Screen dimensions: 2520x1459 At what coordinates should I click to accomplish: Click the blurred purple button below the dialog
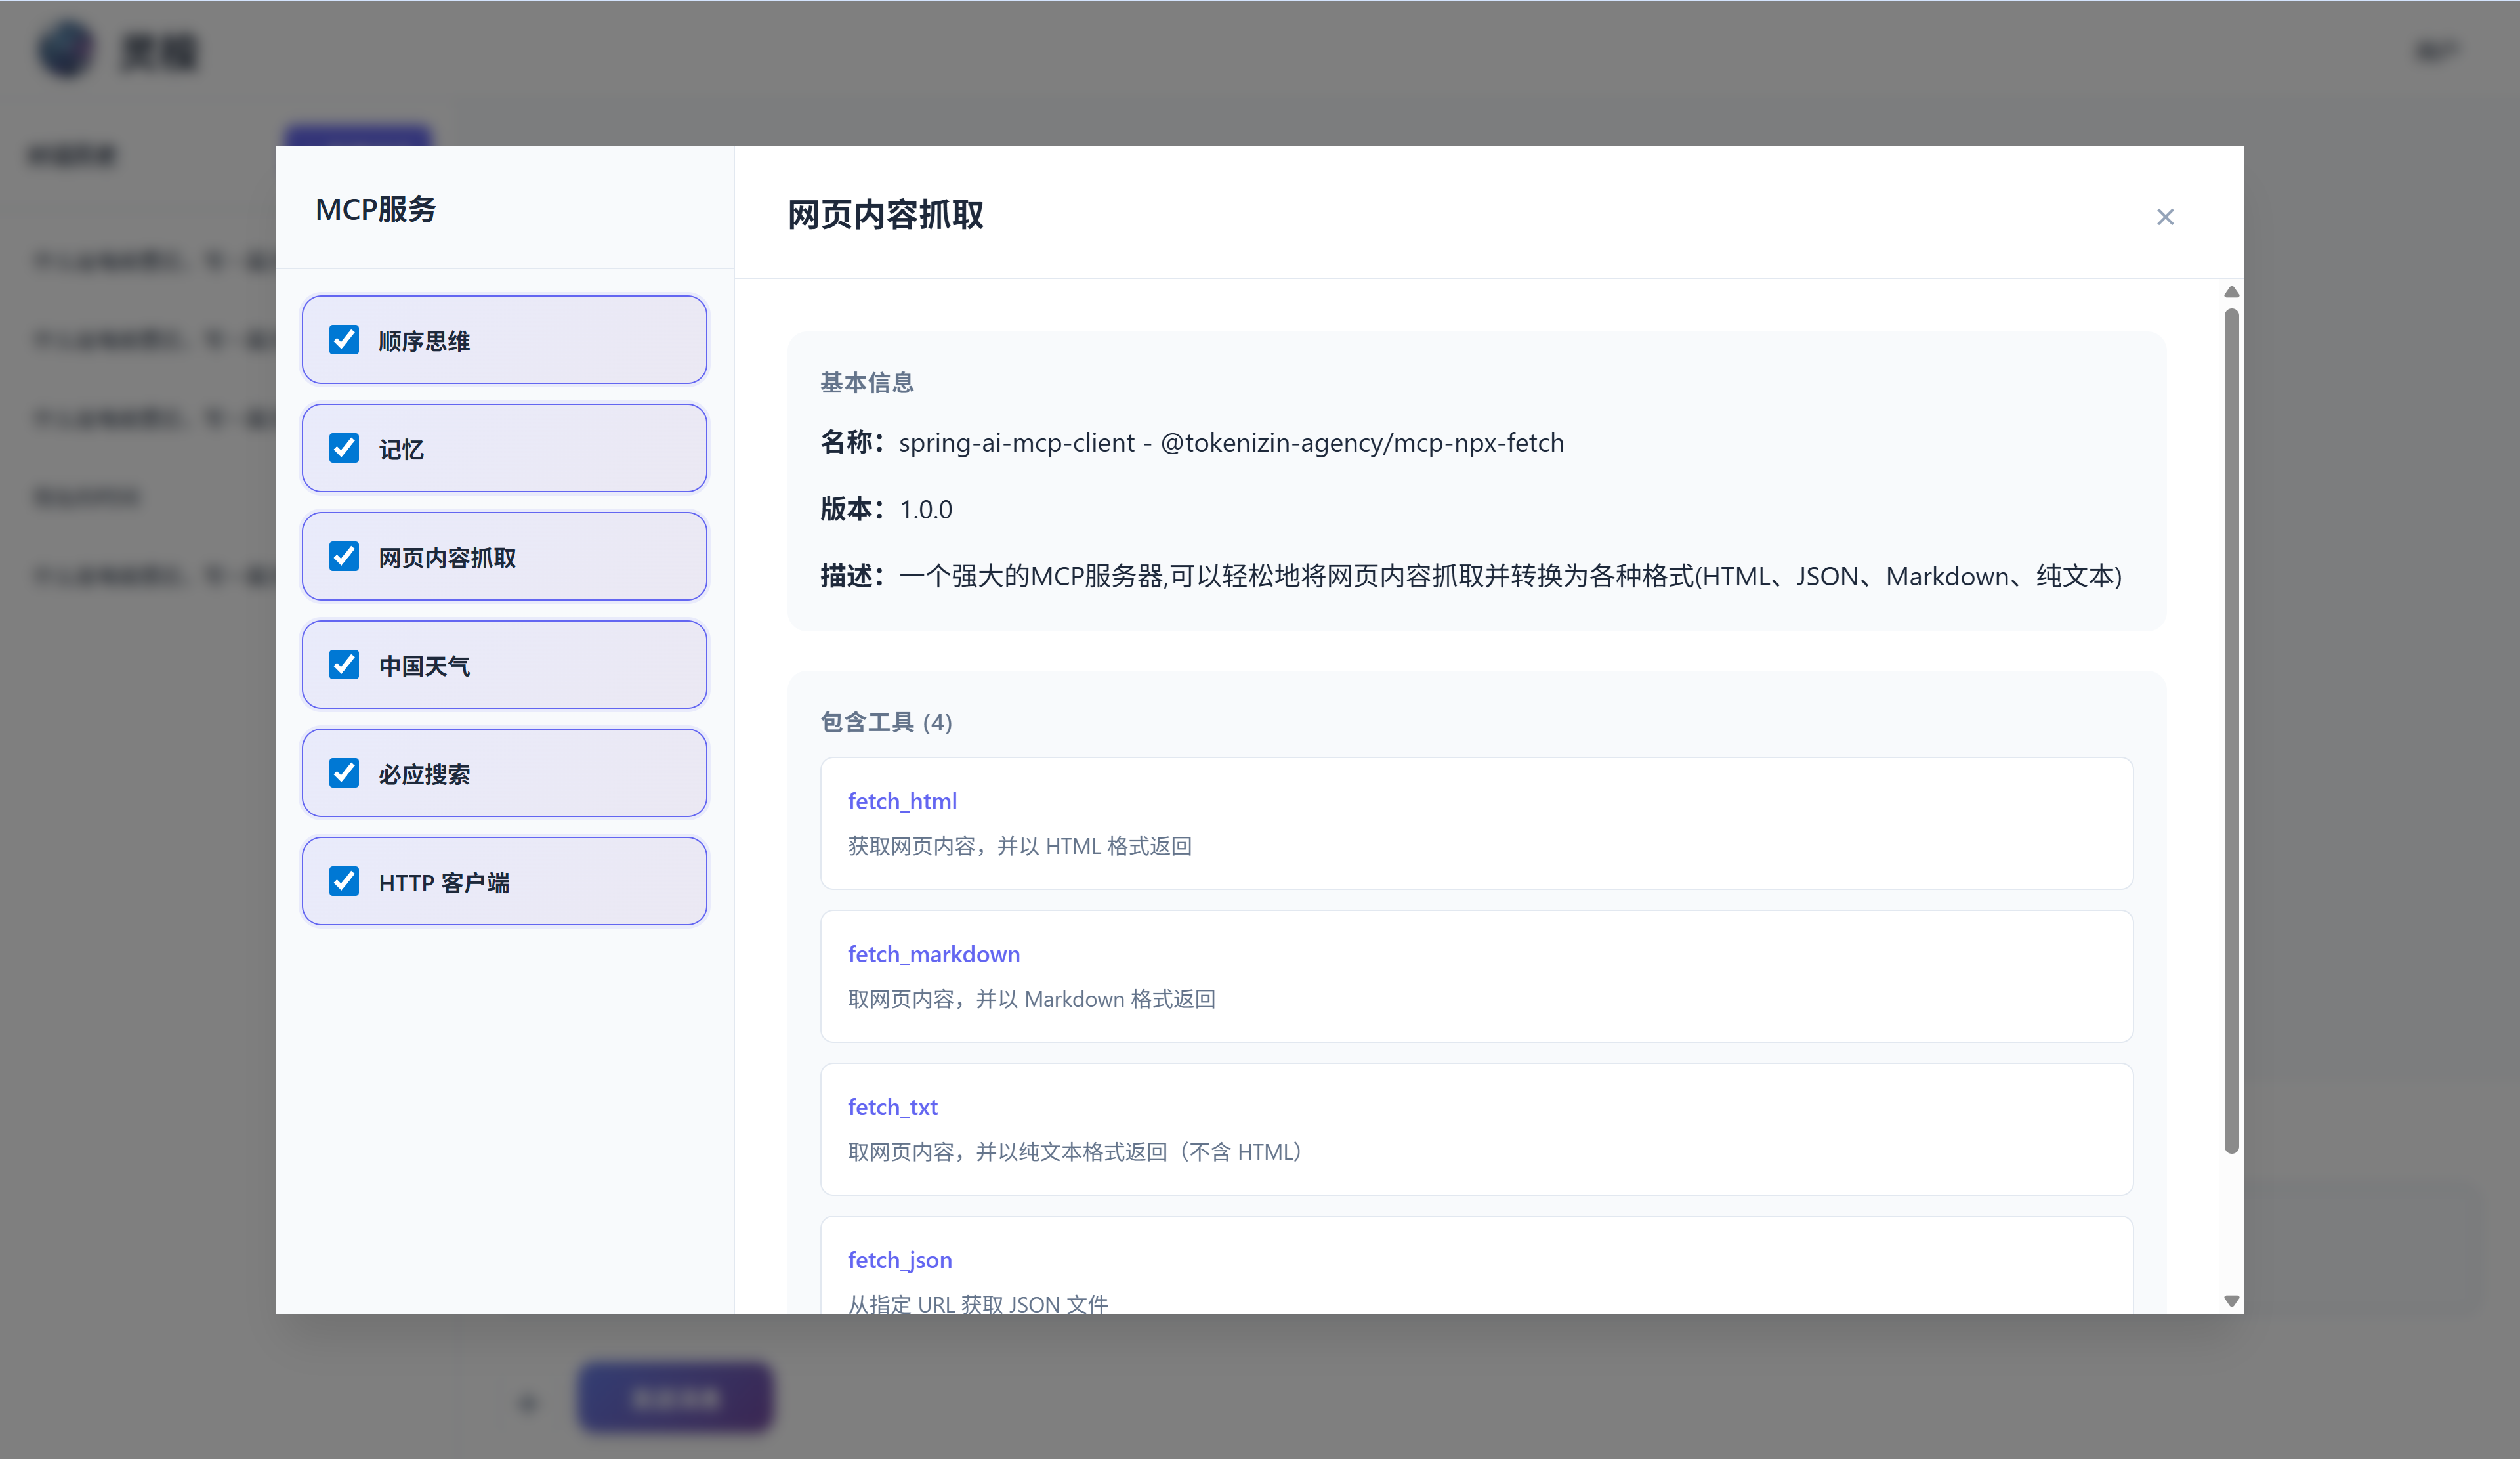pos(676,1397)
